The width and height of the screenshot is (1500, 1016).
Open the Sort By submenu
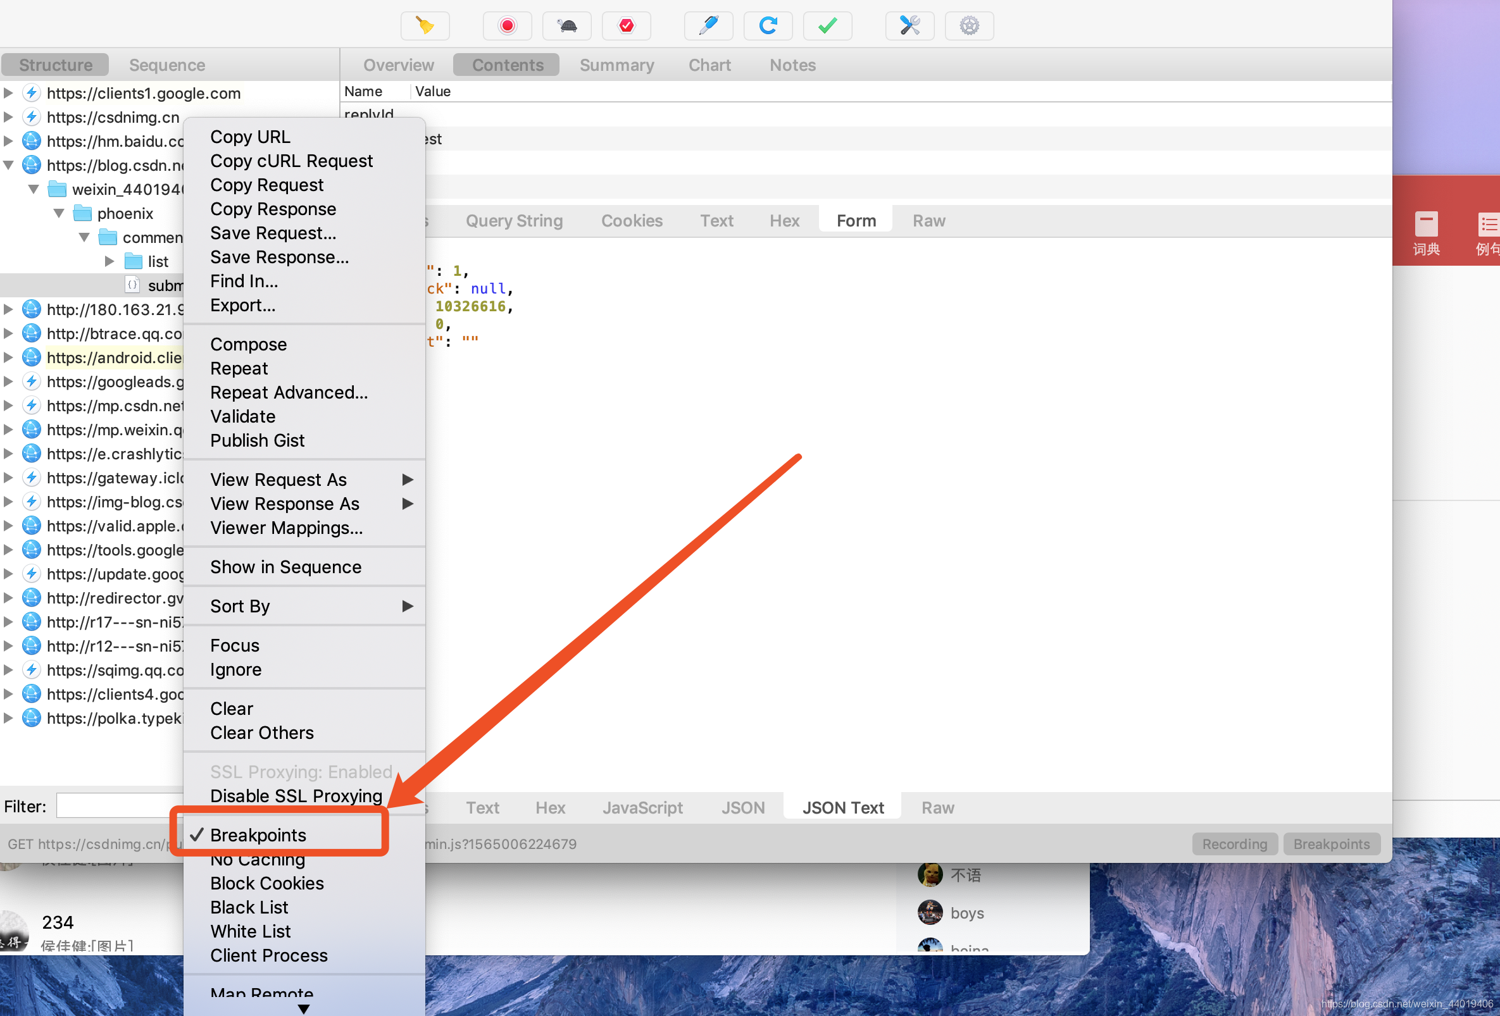click(304, 607)
